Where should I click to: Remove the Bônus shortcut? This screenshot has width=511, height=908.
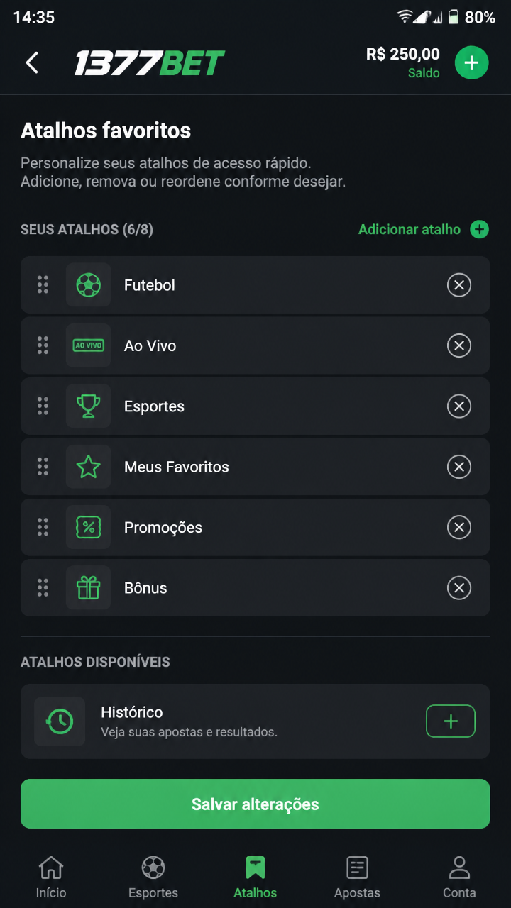pos(459,588)
